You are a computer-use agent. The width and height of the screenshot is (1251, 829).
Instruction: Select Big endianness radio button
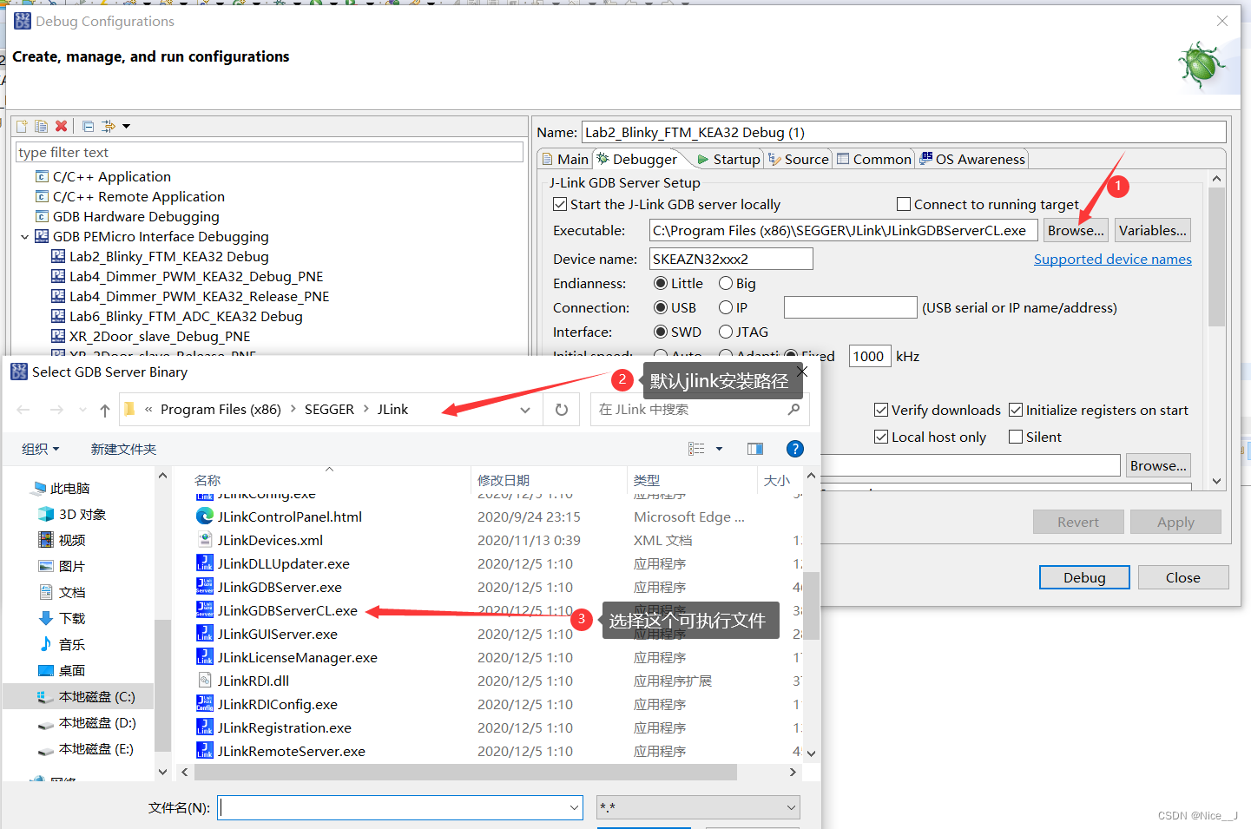click(726, 283)
